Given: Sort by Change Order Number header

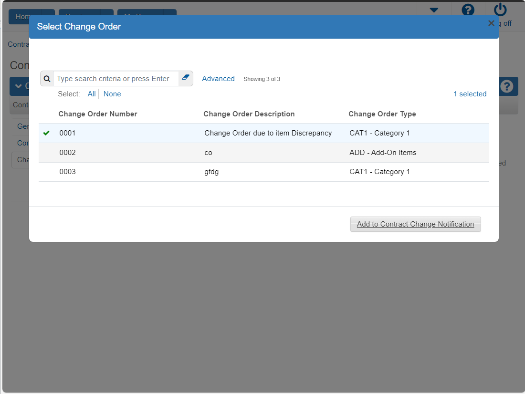Looking at the screenshot, I should (x=98, y=114).
